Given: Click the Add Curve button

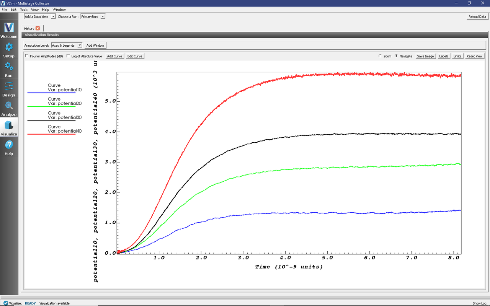Looking at the screenshot, I should 114,56.
